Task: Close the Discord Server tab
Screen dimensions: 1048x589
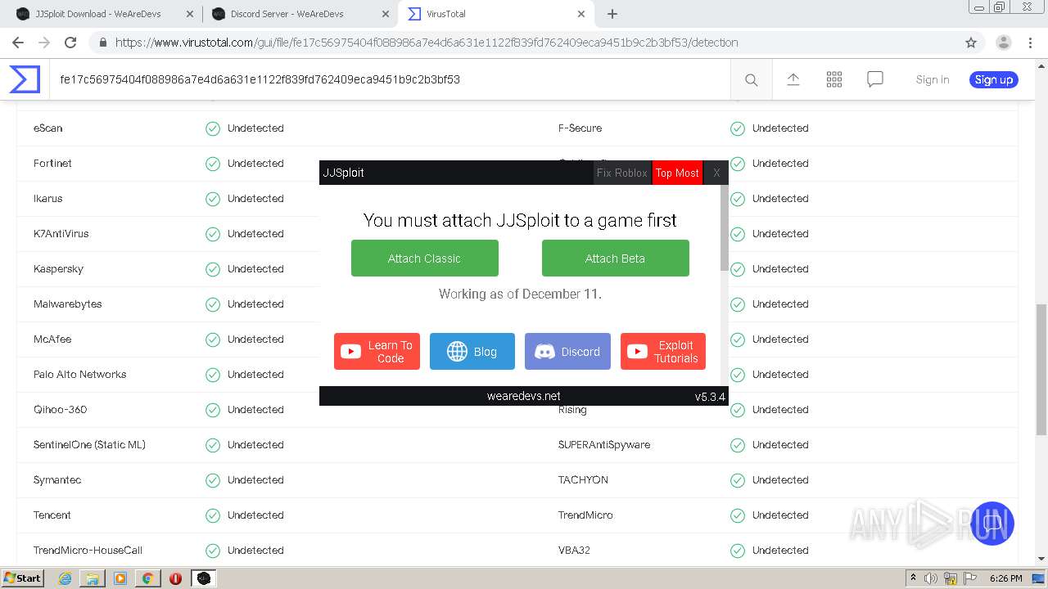Action: pyautogui.click(x=386, y=14)
